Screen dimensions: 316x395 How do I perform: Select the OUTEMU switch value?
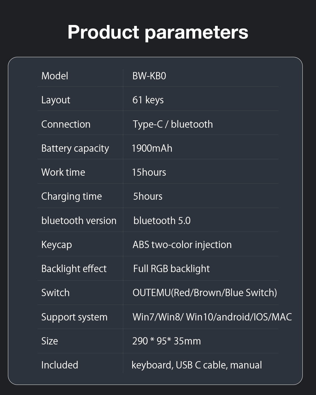(x=205, y=293)
